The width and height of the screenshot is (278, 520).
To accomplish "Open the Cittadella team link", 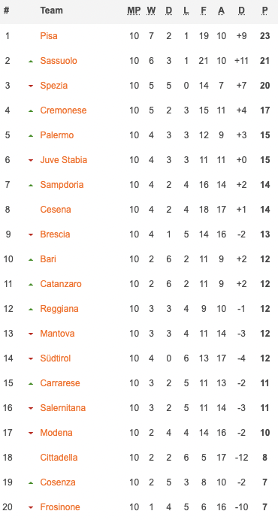I will click(59, 458).
